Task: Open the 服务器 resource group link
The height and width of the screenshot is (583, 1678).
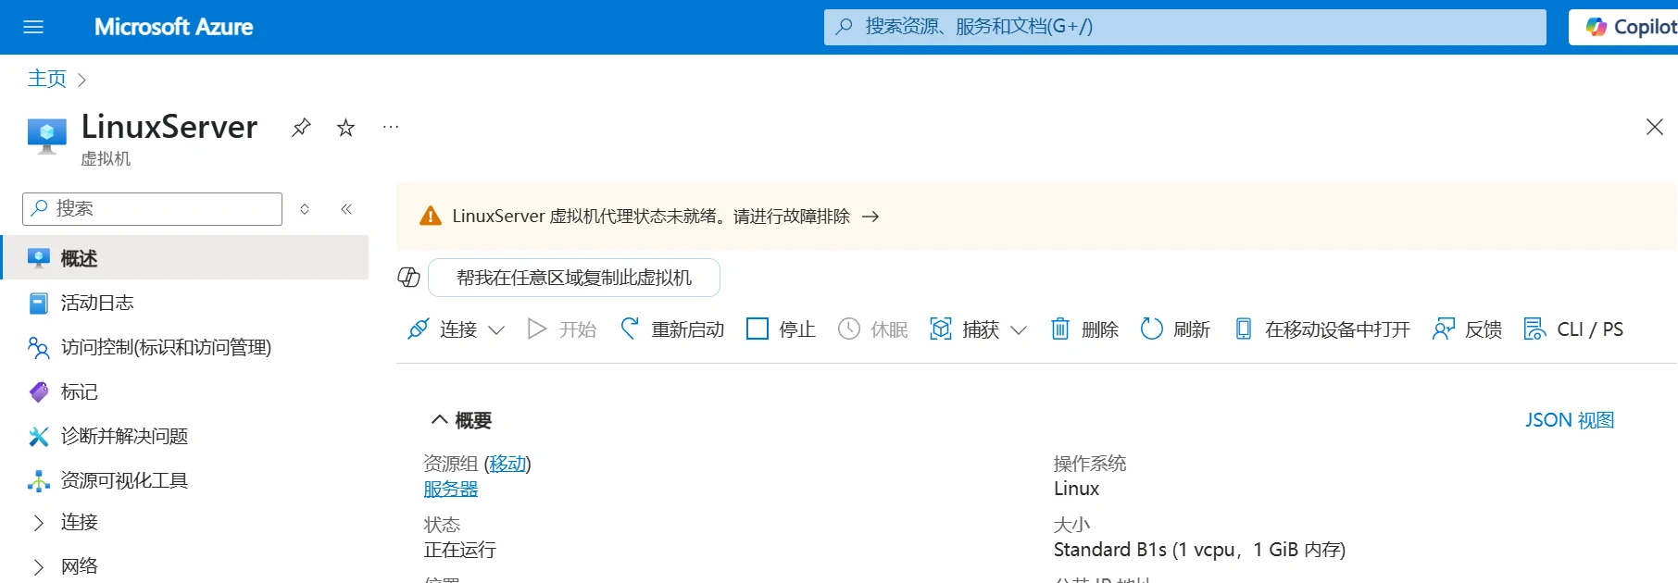Action: [x=451, y=489]
